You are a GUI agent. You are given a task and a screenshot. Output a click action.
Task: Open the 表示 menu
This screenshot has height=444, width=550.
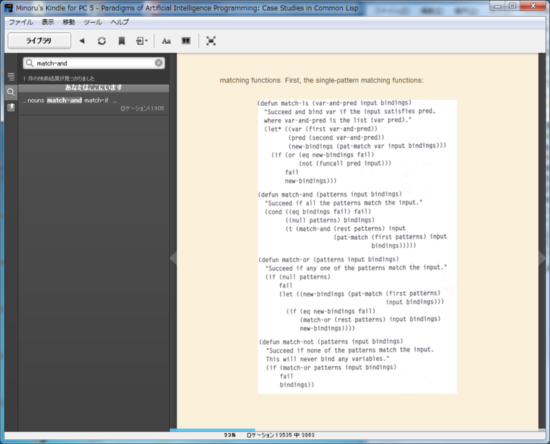tap(47, 22)
